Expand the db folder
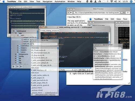This screenshot has width=135, height=101. [16, 58]
